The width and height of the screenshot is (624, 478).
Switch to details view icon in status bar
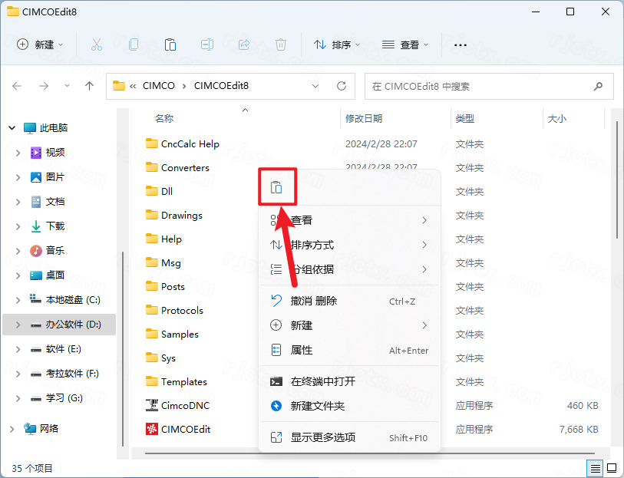tap(595, 469)
